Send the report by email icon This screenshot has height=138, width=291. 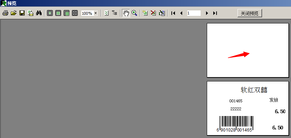30,13
